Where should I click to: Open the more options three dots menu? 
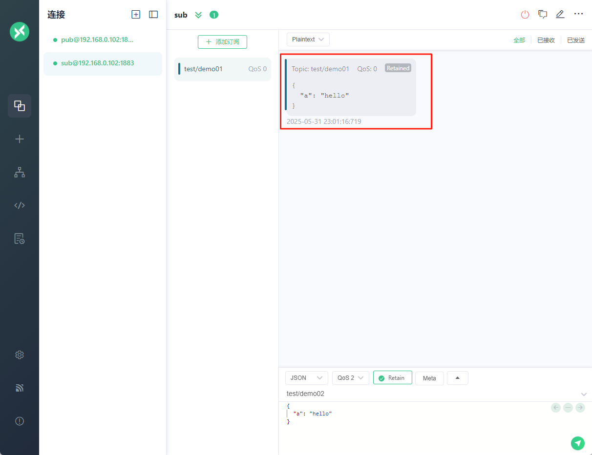click(x=579, y=14)
